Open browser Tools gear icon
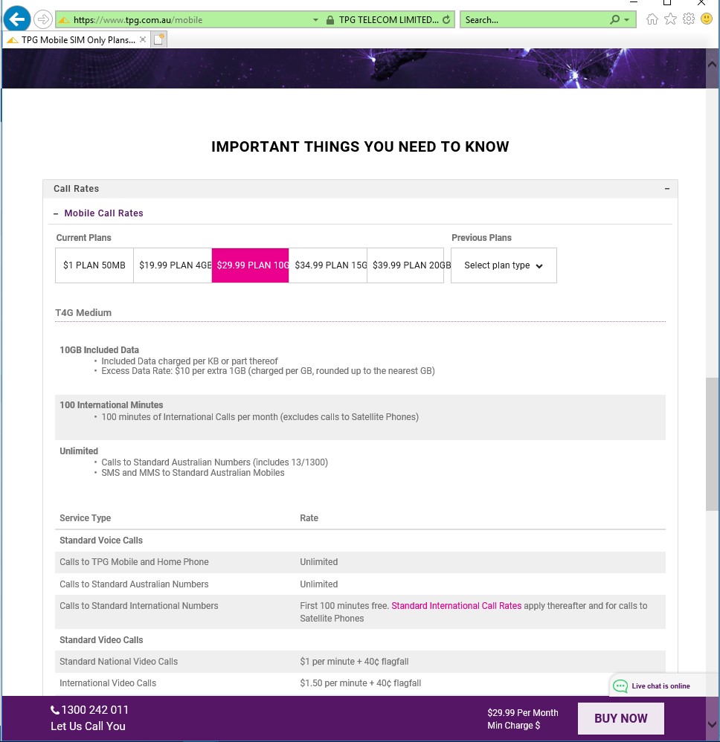This screenshot has height=742, width=720. point(689,19)
